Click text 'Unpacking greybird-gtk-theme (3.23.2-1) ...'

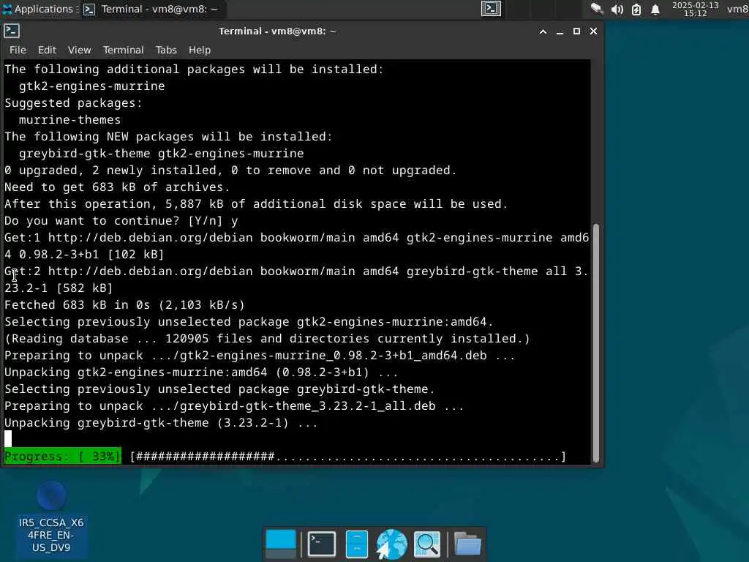161,423
